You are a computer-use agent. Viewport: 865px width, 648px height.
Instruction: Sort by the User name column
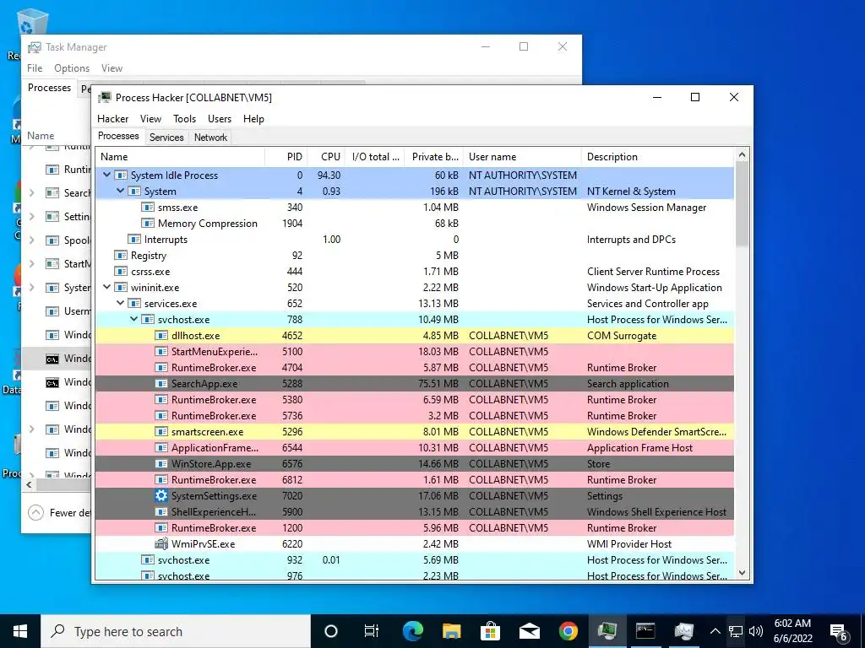[x=522, y=157]
